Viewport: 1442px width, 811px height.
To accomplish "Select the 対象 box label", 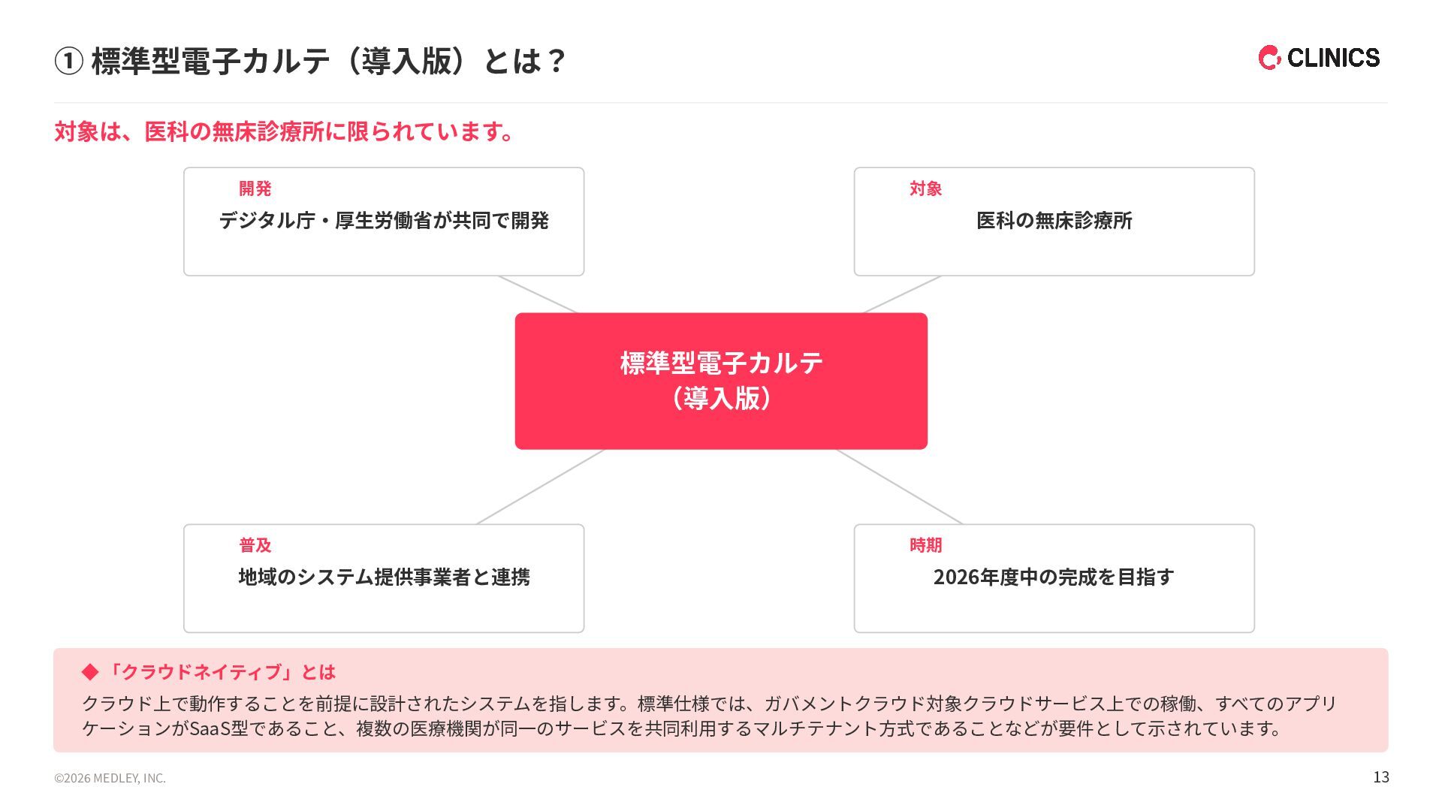I will [x=925, y=188].
